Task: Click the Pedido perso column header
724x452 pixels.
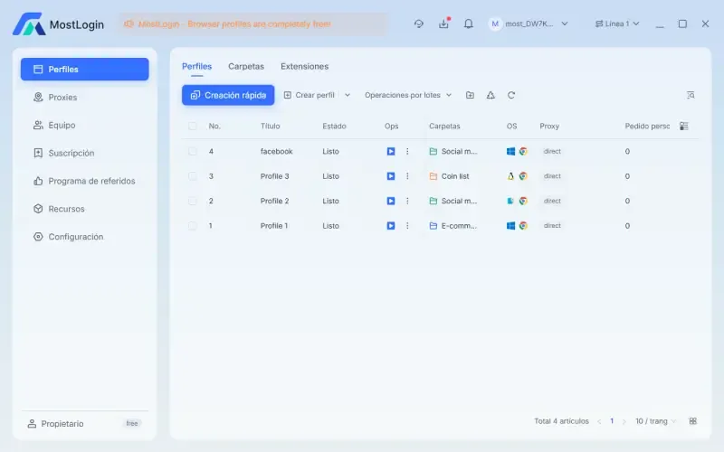Action: coord(647,126)
